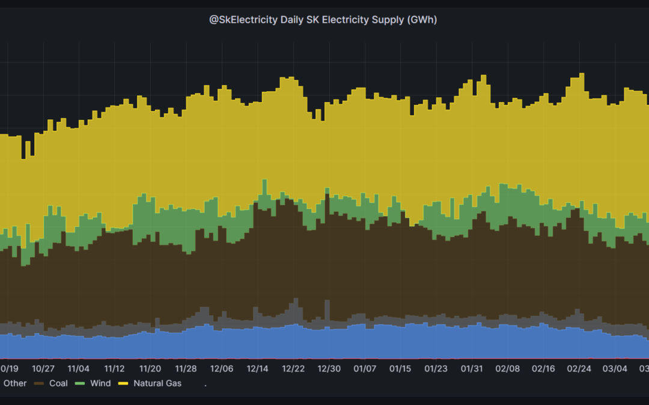Toggle the Wind series via its legend entry
Viewport: 649px width, 405px height.
click(100, 383)
